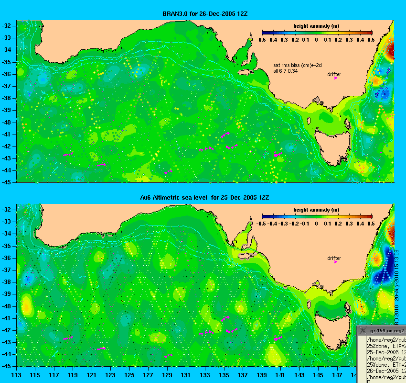
Task: Click the first '/home/reg2/pub' line in the terminal
Action: coord(386,340)
